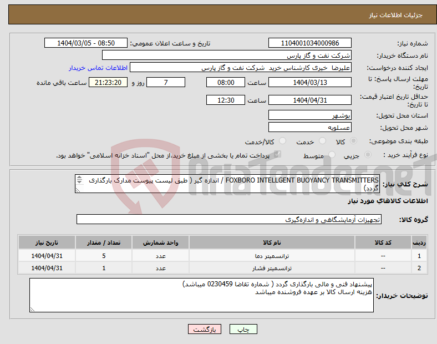The height and width of the screenshot is (344, 437).
Task: Click the validity time field 12:30
Action: (226, 100)
